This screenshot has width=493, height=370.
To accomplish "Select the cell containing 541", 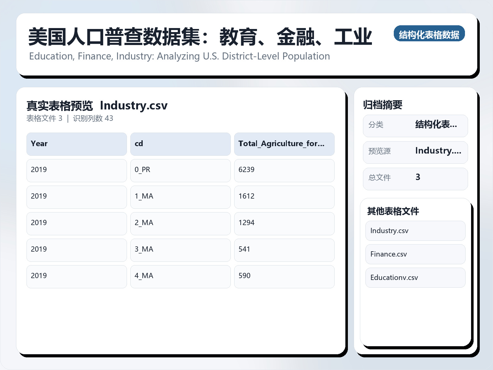I will [284, 250].
